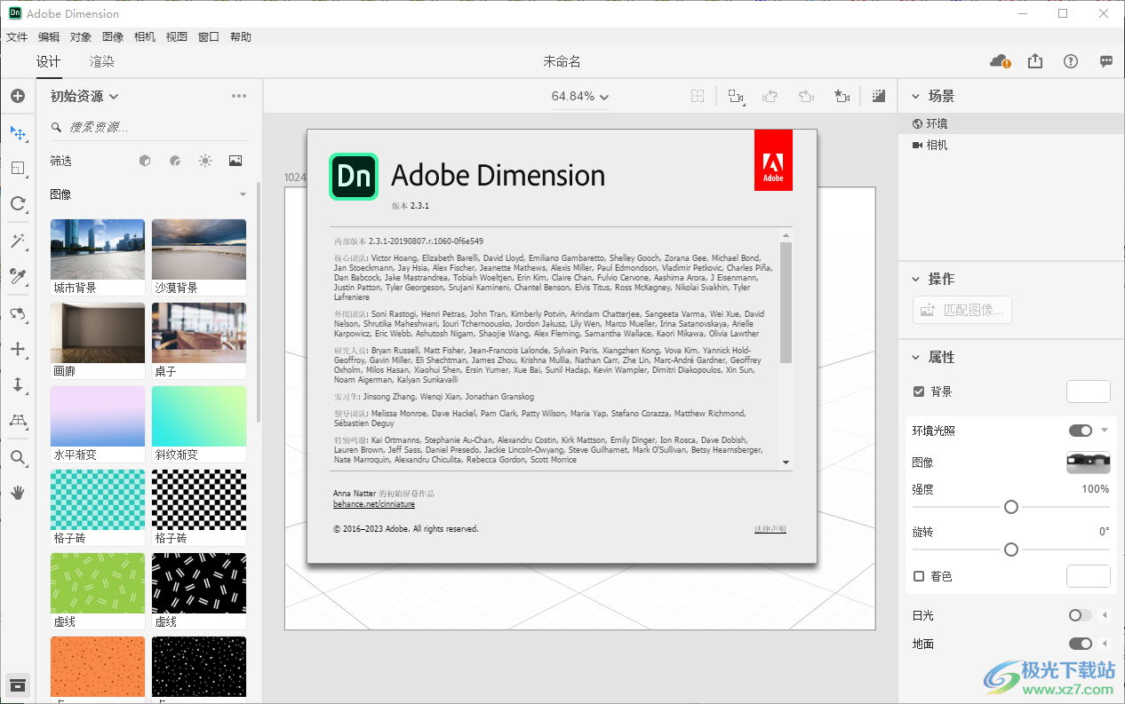This screenshot has height=704, width=1125.
Task: Expand the 日光 section arrow
Action: [1105, 615]
